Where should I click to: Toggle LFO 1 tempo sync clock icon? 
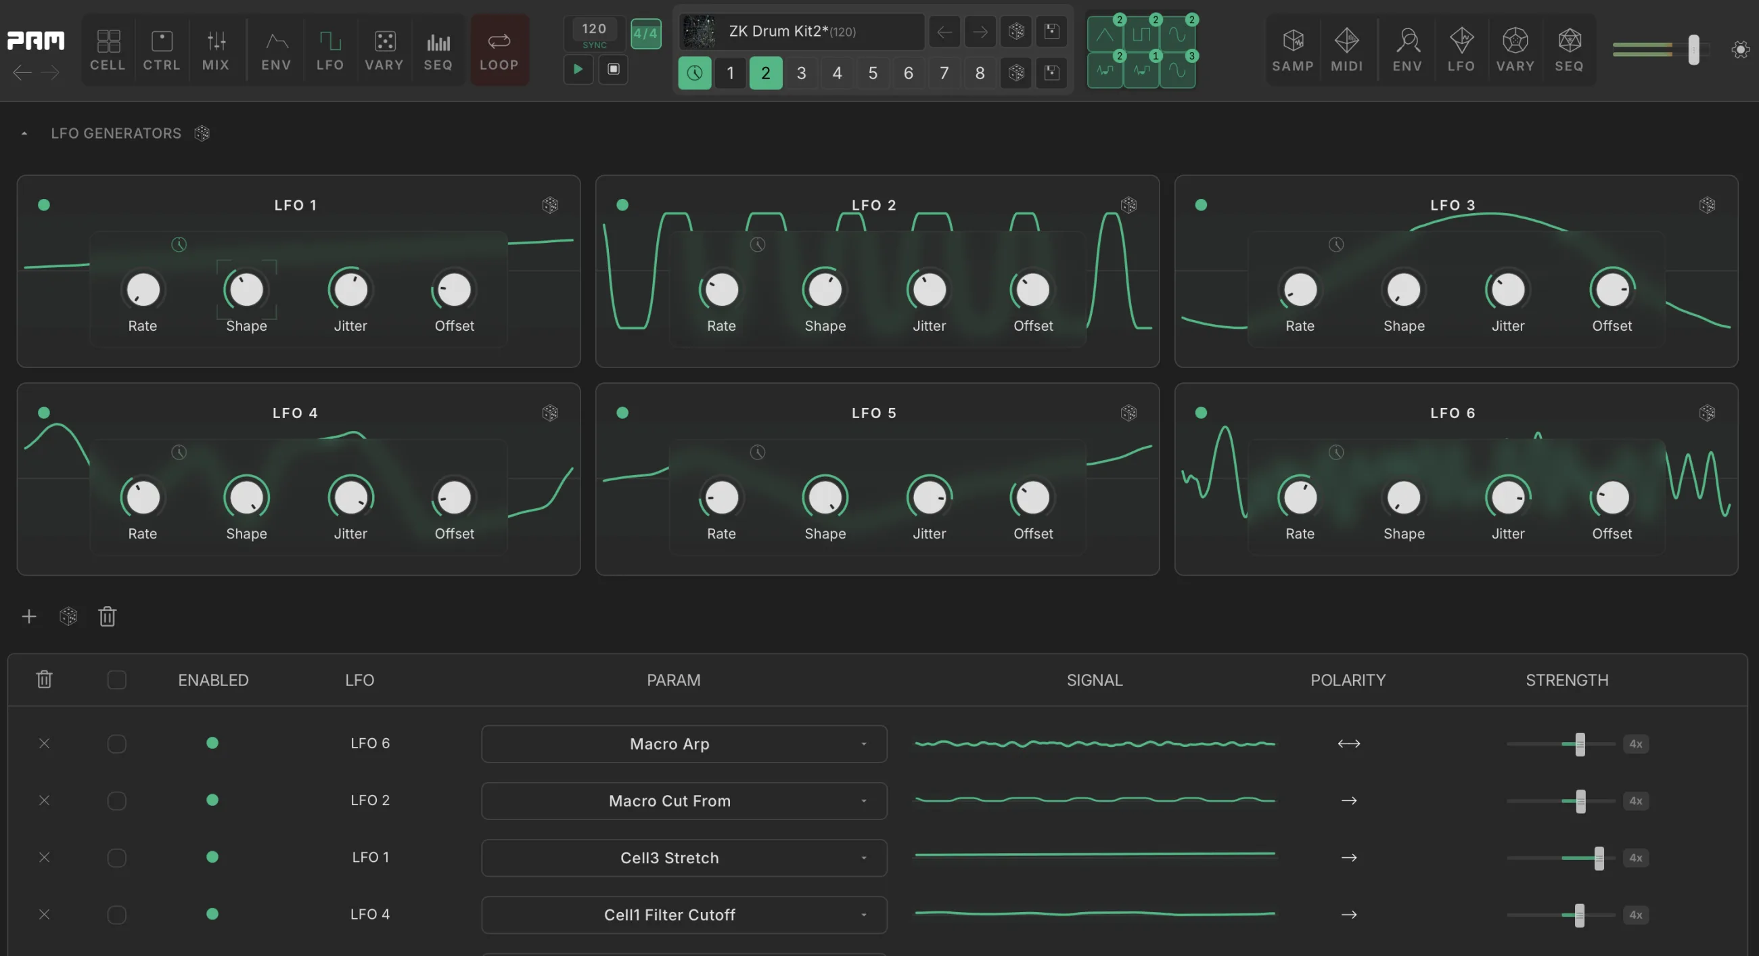tap(179, 244)
